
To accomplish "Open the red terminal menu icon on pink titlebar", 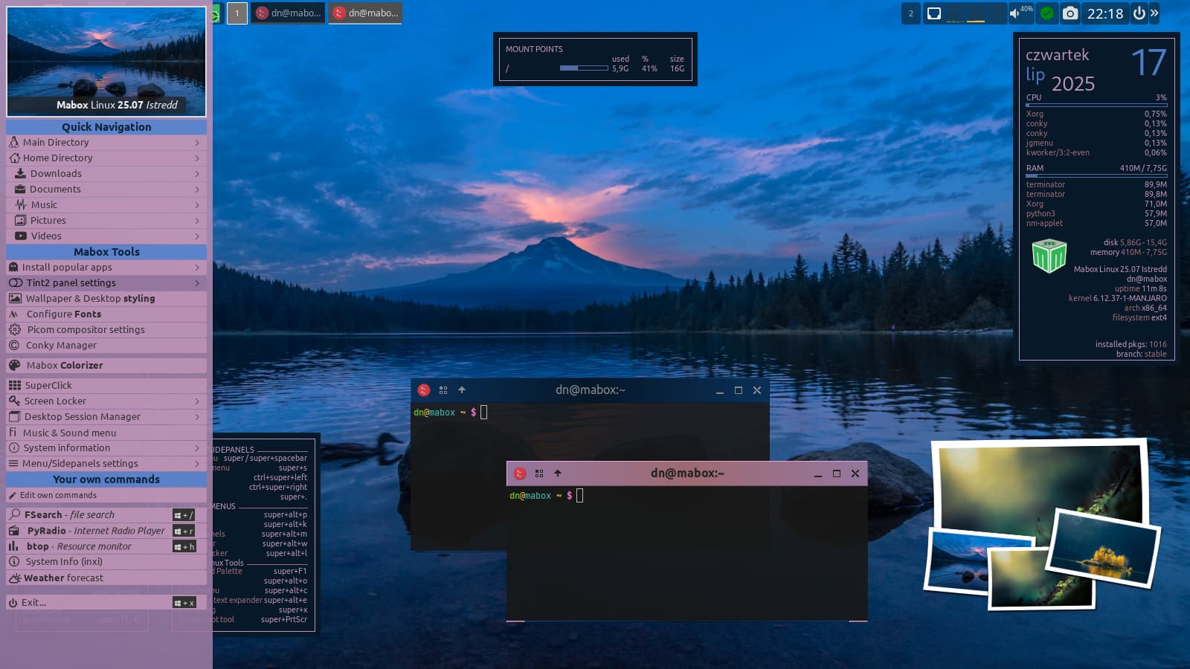I will tap(520, 474).
